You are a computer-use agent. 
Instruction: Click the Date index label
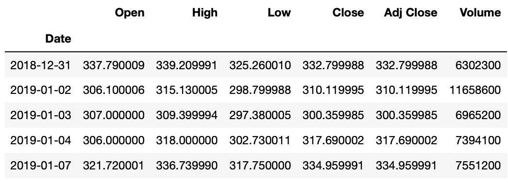point(58,39)
